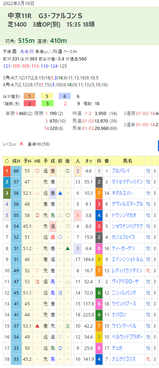The height and width of the screenshot is (368, 159).
Task: Sort by 予H column header
Action: (27, 161)
